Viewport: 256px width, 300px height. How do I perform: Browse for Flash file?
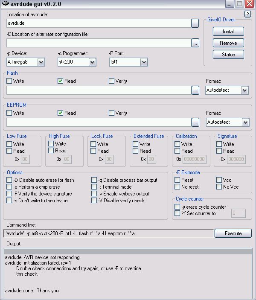click(x=195, y=90)
